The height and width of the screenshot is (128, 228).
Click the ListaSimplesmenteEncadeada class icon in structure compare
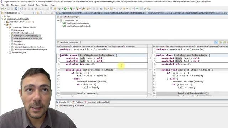click(64, 26)
